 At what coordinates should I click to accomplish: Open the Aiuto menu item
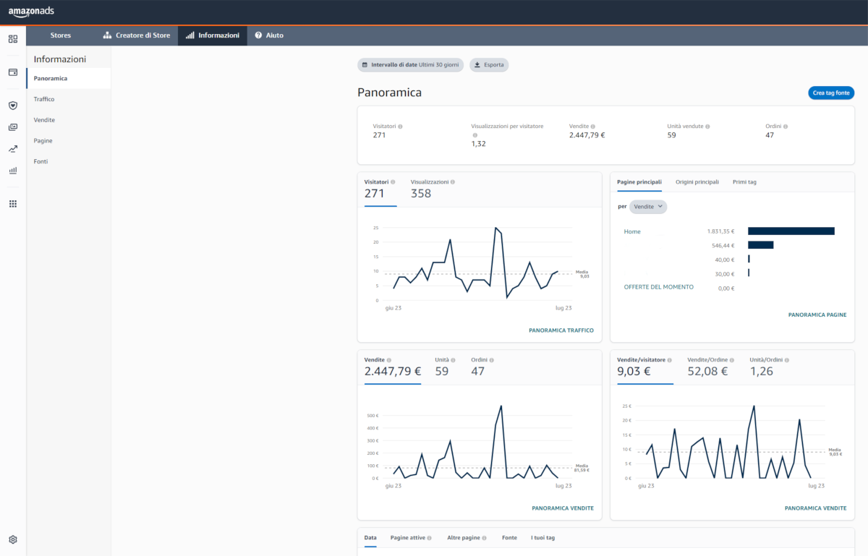click(269, 35)
